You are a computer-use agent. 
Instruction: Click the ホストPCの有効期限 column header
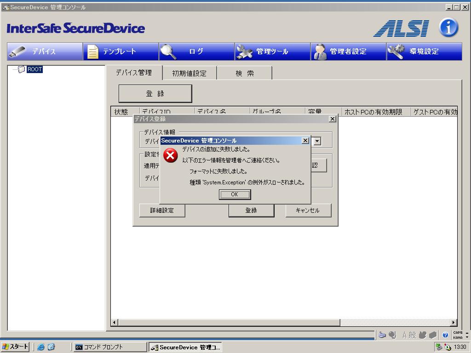[376, 112]
